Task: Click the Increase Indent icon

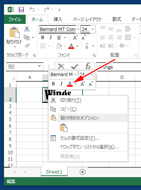Action: pos(111,46)
